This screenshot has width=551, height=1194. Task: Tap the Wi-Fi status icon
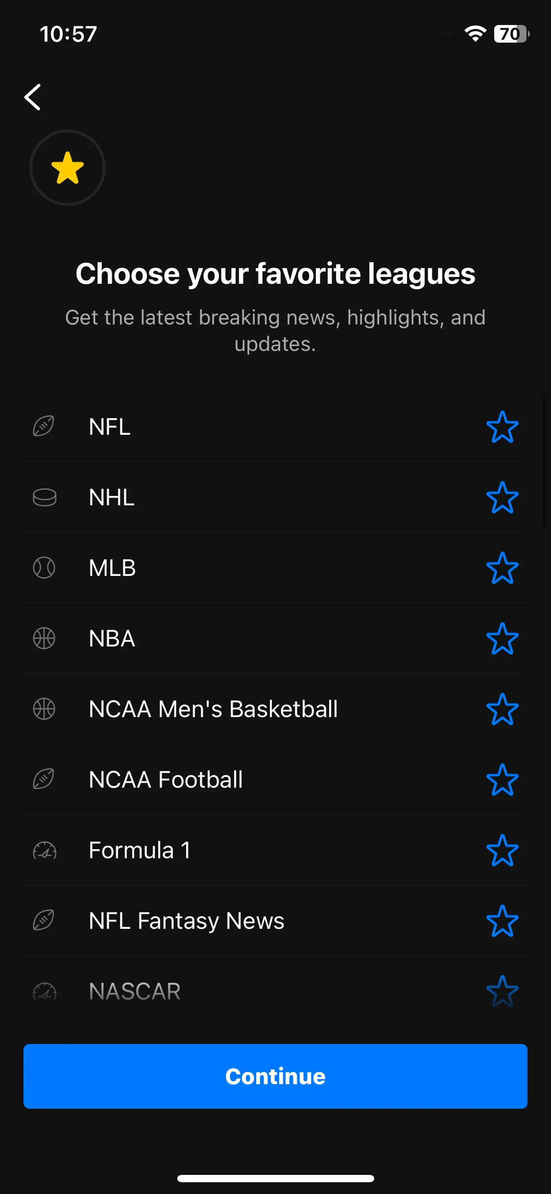click(475, 34)
